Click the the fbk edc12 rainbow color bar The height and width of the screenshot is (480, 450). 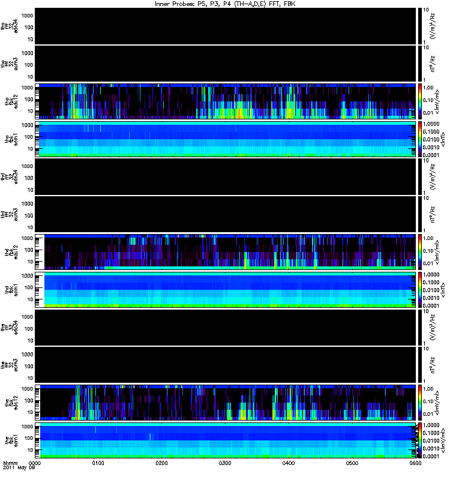tap(420, 403)
